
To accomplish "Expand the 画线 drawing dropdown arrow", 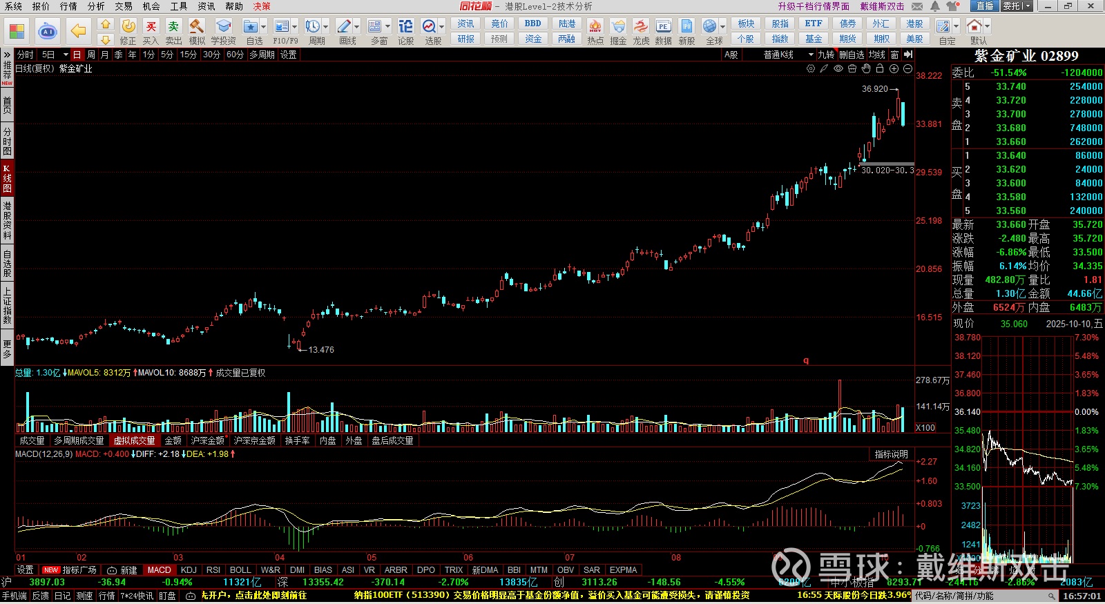I will tap(356, 26).
